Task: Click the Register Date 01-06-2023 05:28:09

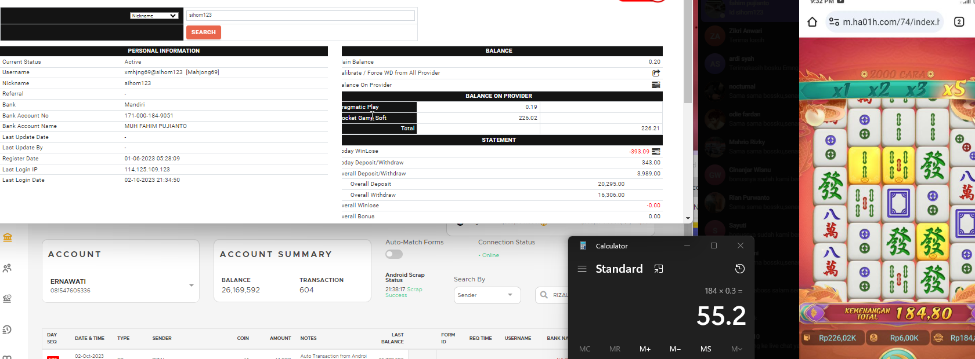Action: point(152,159)
